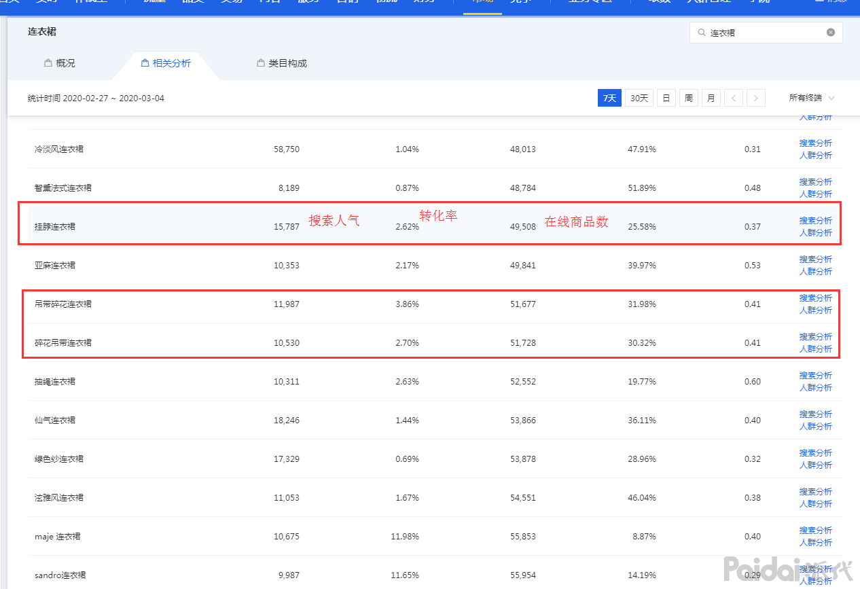Viewport: 860px width, 589px height.
Task: Click keyword 吊带碎花连衣裙
Action: click(x=63, y=304)
